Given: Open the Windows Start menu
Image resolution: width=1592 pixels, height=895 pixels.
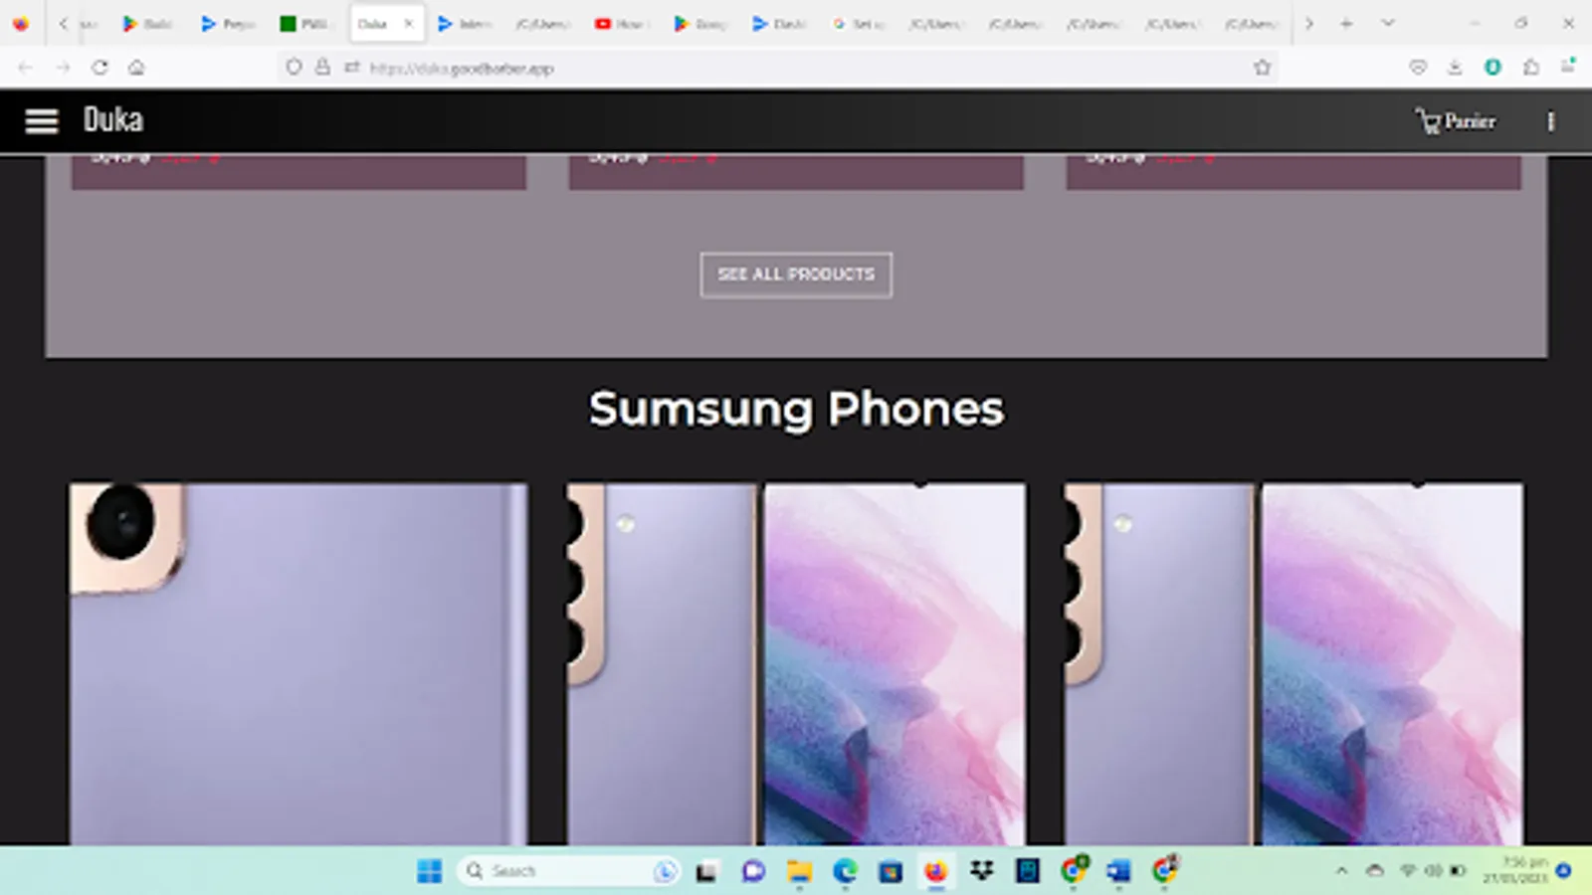Looking at the screenshot, I should pyautogui.click(x=430, y=872).
